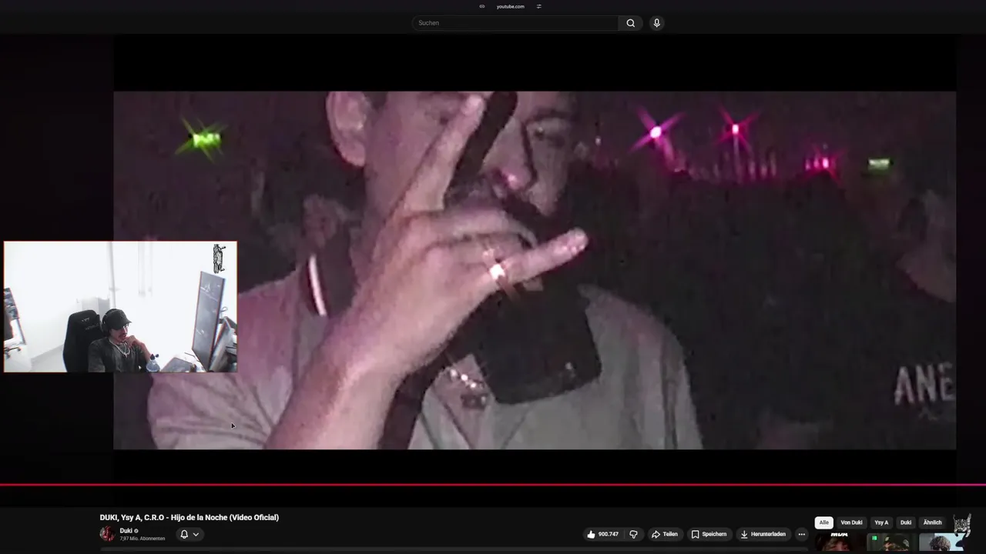Click the main video player frame
The height and width of the screenshot is (554, 986).
pyautogui.click(x=535, y=270)
